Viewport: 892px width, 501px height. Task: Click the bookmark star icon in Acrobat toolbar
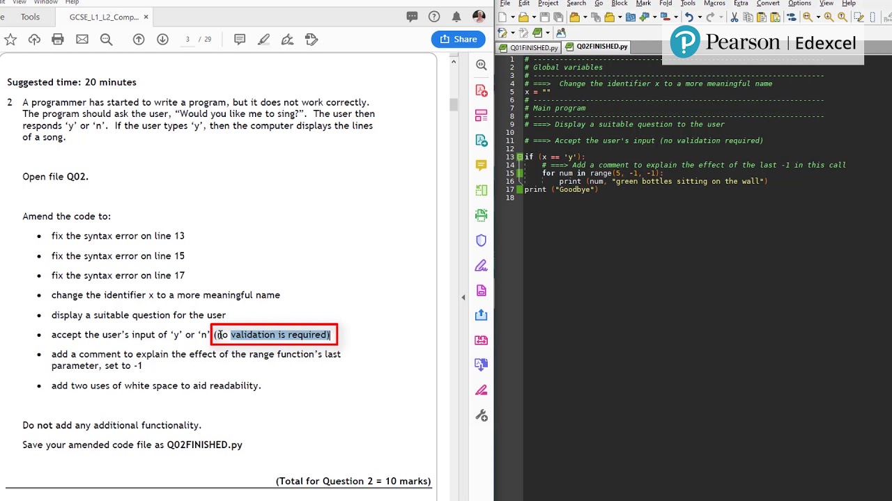click(x=10, y=40)
